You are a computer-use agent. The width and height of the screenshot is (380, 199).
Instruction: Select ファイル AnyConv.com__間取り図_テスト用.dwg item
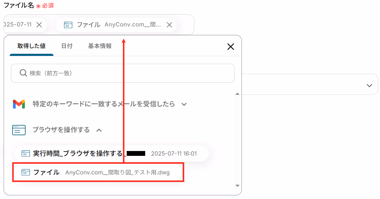pos(98,172)
